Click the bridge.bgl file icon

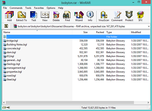coord(5,41)
